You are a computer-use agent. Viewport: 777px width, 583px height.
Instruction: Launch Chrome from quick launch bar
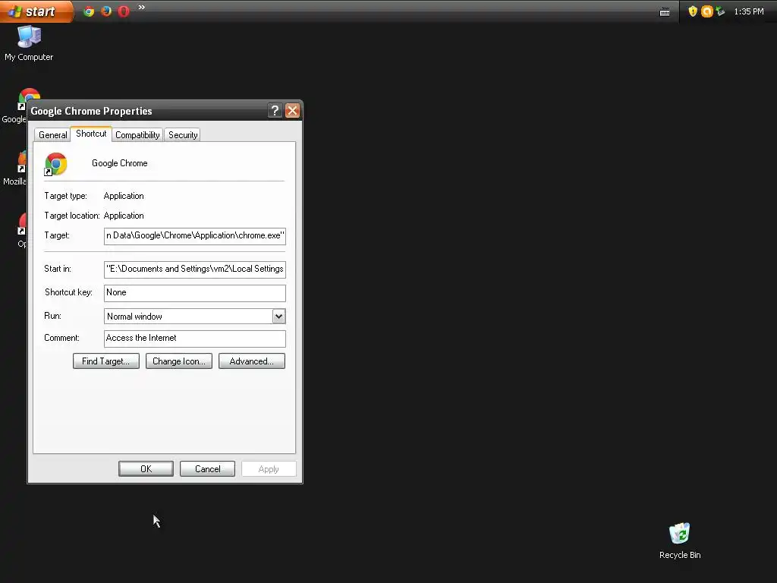89,11
